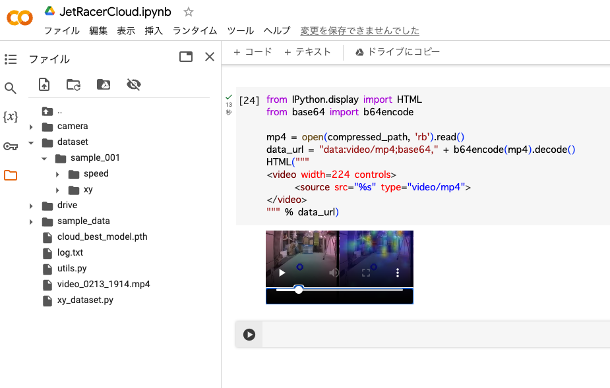Expand the xy folder
610x388 pixels.
tap(57, 190)
